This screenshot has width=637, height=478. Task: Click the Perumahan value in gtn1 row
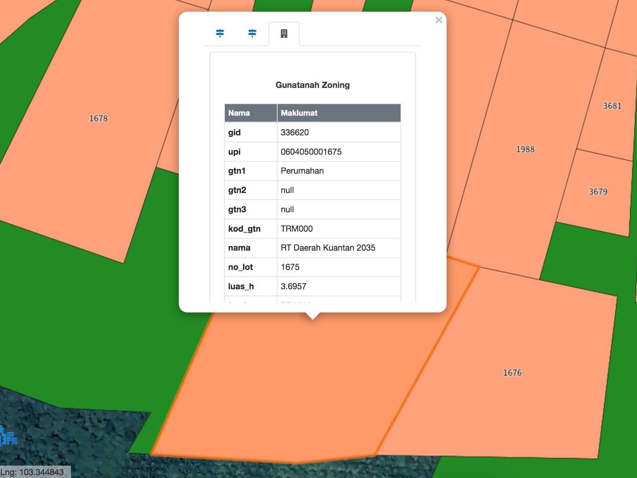[x=302, y=171]
